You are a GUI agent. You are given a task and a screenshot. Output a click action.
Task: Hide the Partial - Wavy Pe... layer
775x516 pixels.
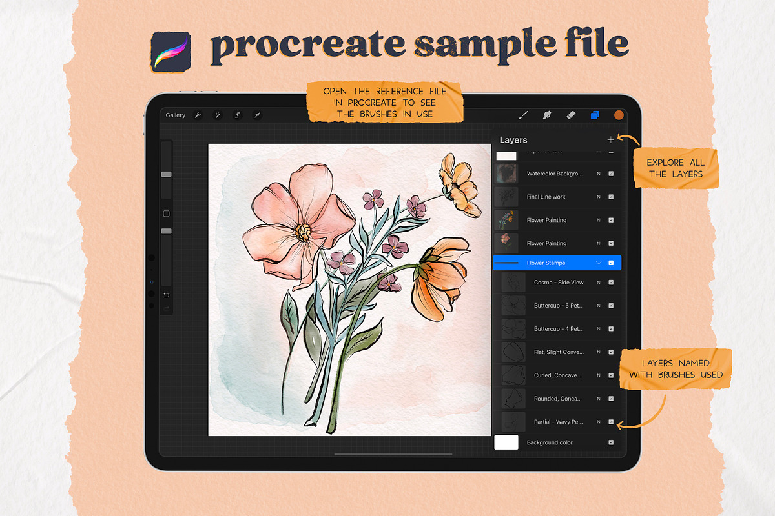(x=611, y=422)
